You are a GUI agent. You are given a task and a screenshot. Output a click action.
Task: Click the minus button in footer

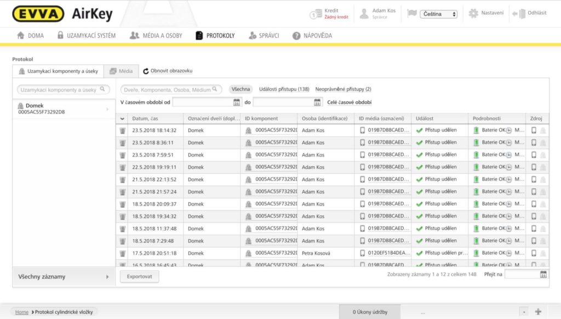524,312
